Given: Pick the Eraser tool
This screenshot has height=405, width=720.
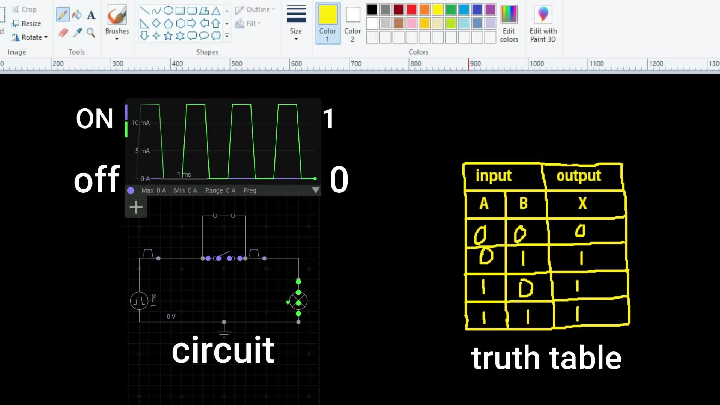Looking at the screenshot, I should pyautogui.click(x=63, y=33).
